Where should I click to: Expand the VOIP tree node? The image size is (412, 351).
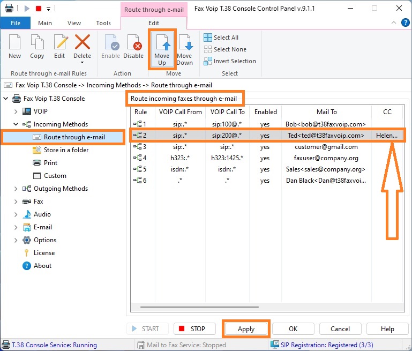[16, 111]
